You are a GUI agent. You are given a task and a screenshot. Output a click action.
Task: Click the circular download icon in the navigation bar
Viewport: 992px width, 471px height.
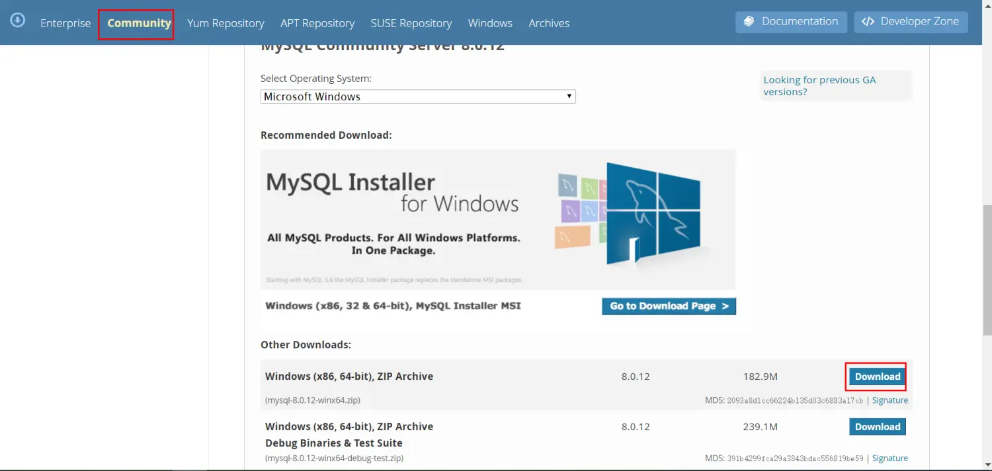click(18, 20)
